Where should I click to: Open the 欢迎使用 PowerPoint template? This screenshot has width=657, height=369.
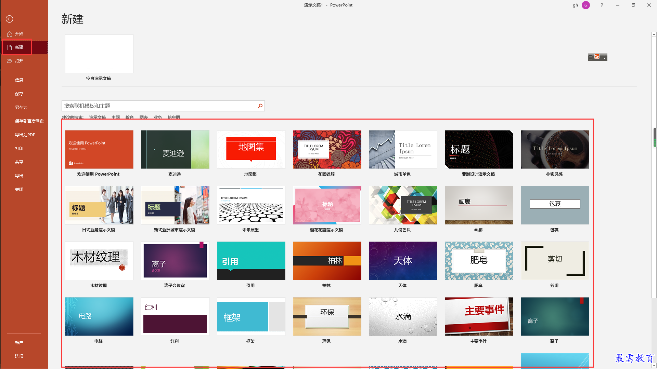coord(99,149)
